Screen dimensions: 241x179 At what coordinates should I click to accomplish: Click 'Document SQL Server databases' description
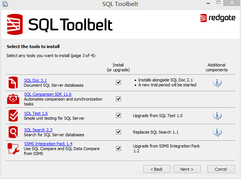coord(53,85)
